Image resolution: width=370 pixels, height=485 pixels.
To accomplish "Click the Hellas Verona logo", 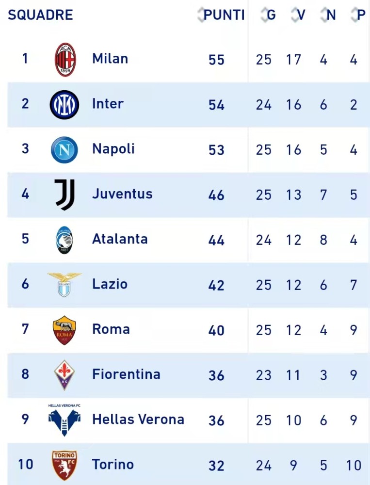I will click(64, 420).
